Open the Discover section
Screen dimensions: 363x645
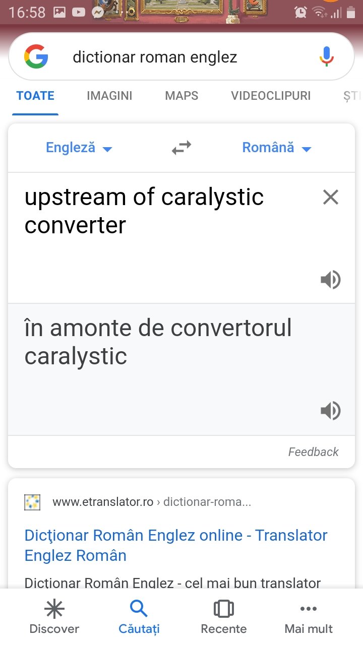click(54, 617)
